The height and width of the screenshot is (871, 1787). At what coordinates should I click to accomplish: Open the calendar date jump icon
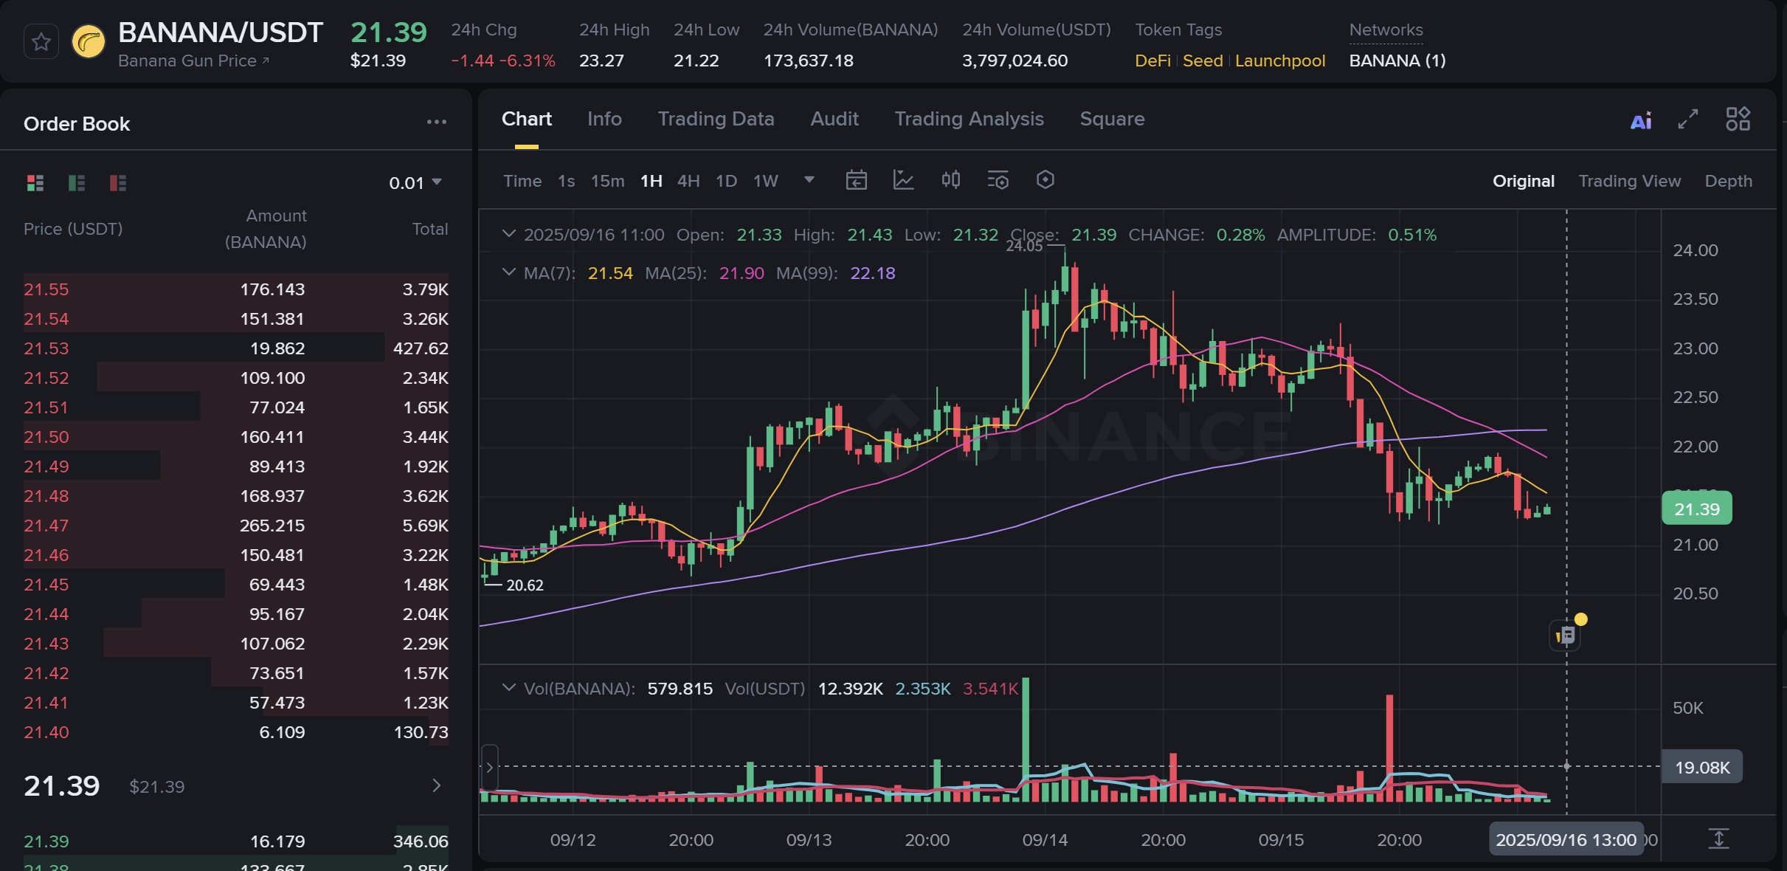coord(856,180)
